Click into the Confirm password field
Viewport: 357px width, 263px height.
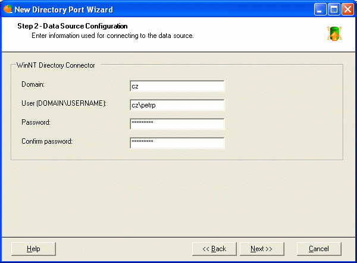[x=177, y=143]
